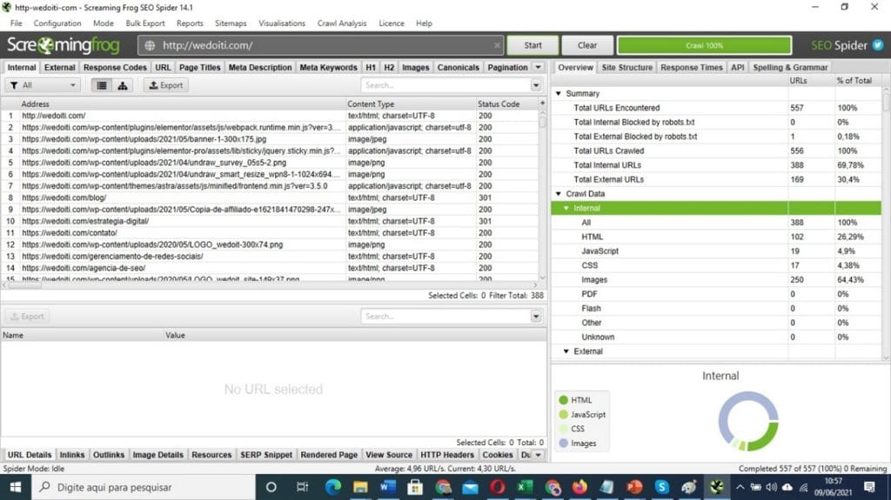The height and width of the screenshot is (500, 891).
Task: Switch to tree view icon
Action: [122, 85]
